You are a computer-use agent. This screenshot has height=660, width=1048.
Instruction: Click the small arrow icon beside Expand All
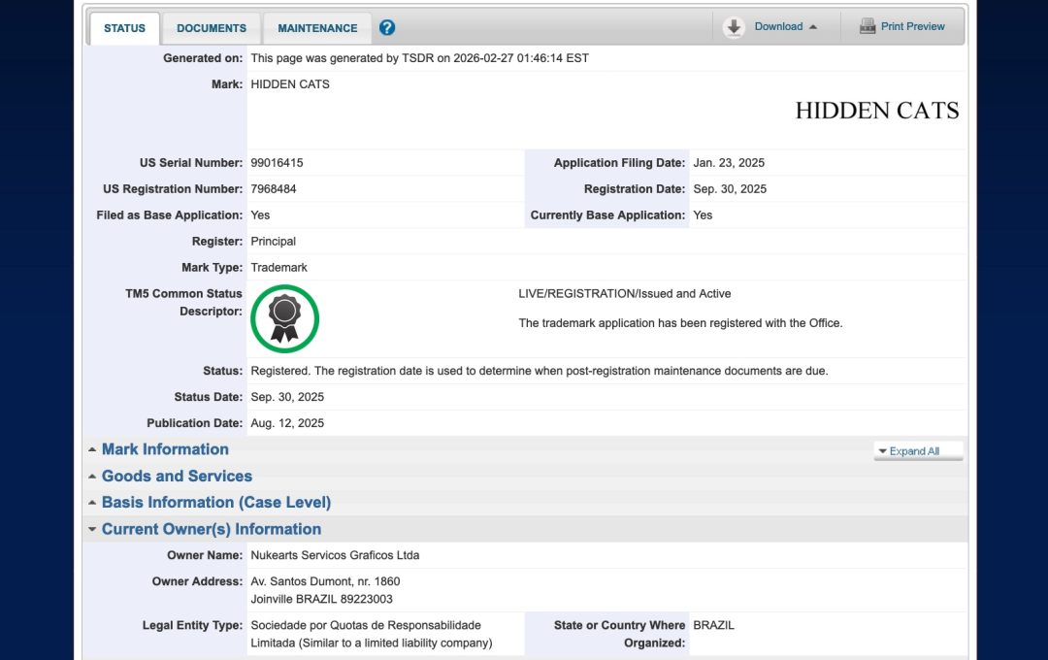(881, 451)
